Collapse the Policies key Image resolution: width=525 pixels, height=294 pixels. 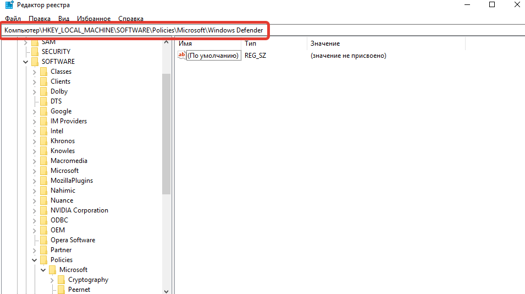pos(35,260)
